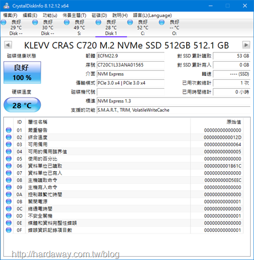Screen dimensions: 254x260
Task: Click the status icon of attribute 0A
Action: [9, 194]
